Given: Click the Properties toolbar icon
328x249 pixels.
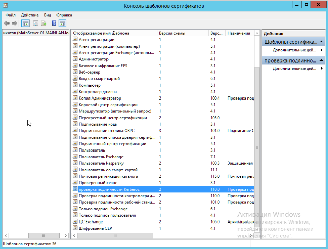Looking at the screenshot, I should [36, 23].
